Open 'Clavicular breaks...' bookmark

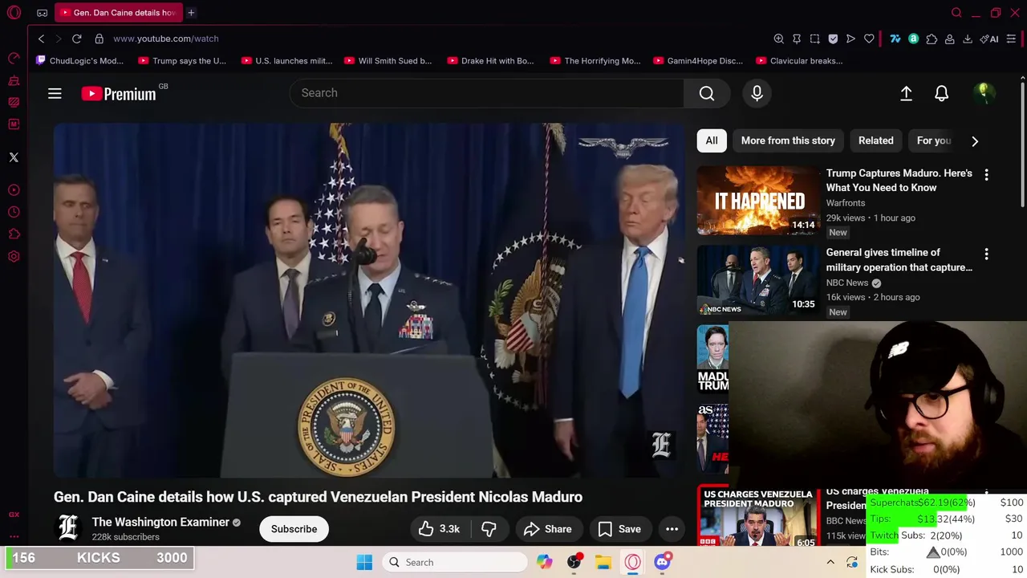pos(800,61)
